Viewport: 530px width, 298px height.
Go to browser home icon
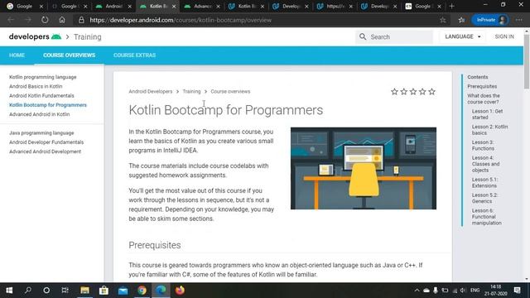[x=62, y=20]
